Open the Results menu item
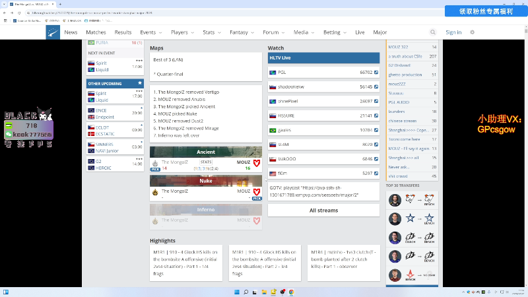Image resolution: width=528 pixels, height=297 pixels. [123, 32]
